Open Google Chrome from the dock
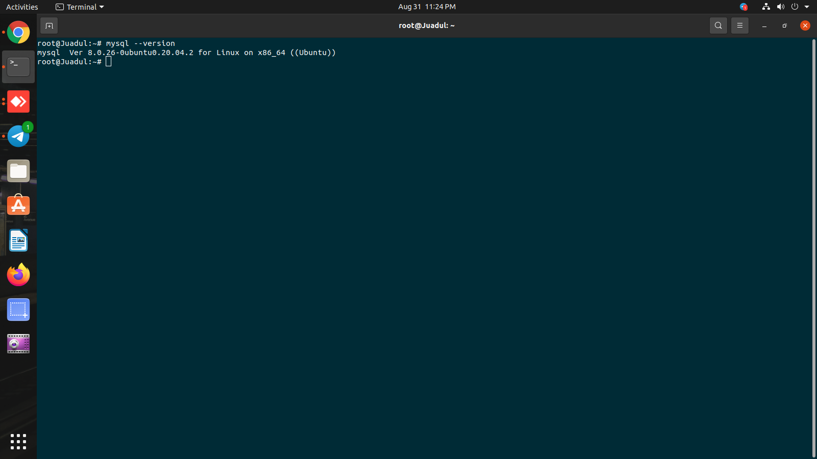Viewport: 817px width, 459px height. (x=18, y=32)
